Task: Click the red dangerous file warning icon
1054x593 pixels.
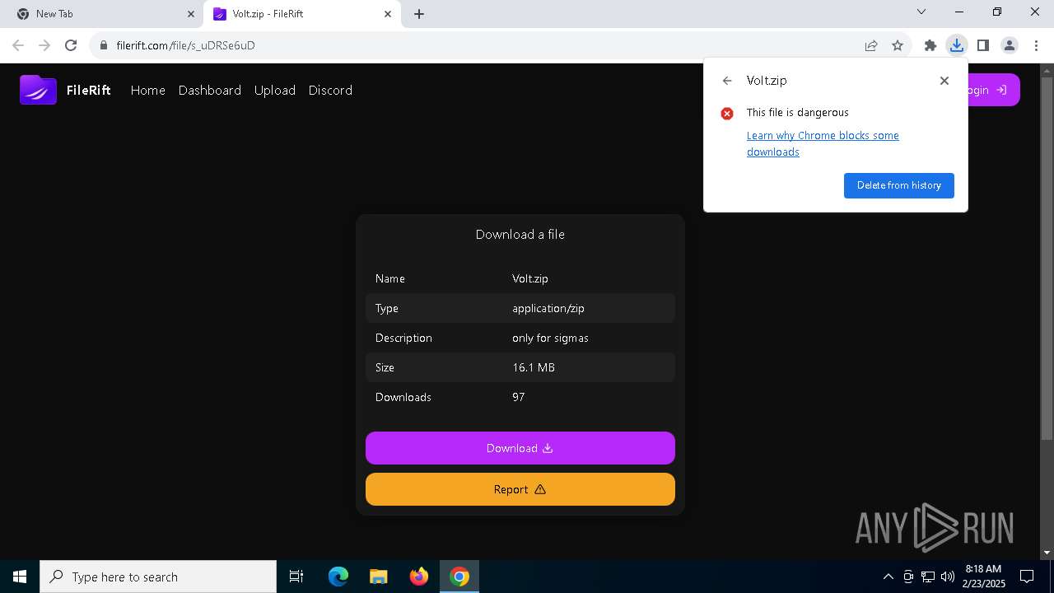Action: [x=727, y=114]
